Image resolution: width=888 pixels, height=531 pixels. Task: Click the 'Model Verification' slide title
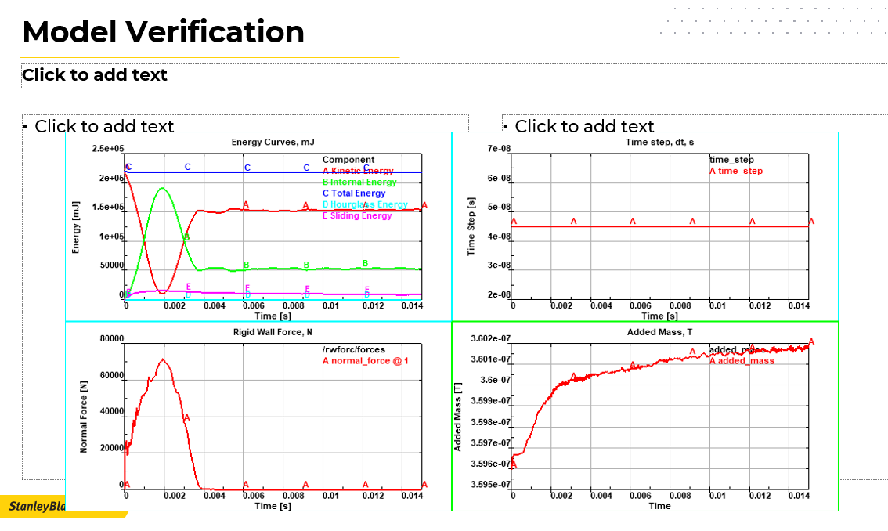[x=163, y=33]
